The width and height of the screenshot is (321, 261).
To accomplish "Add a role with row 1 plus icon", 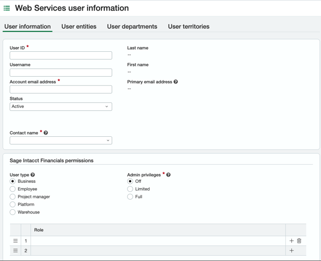I will (x=291, y=241).
